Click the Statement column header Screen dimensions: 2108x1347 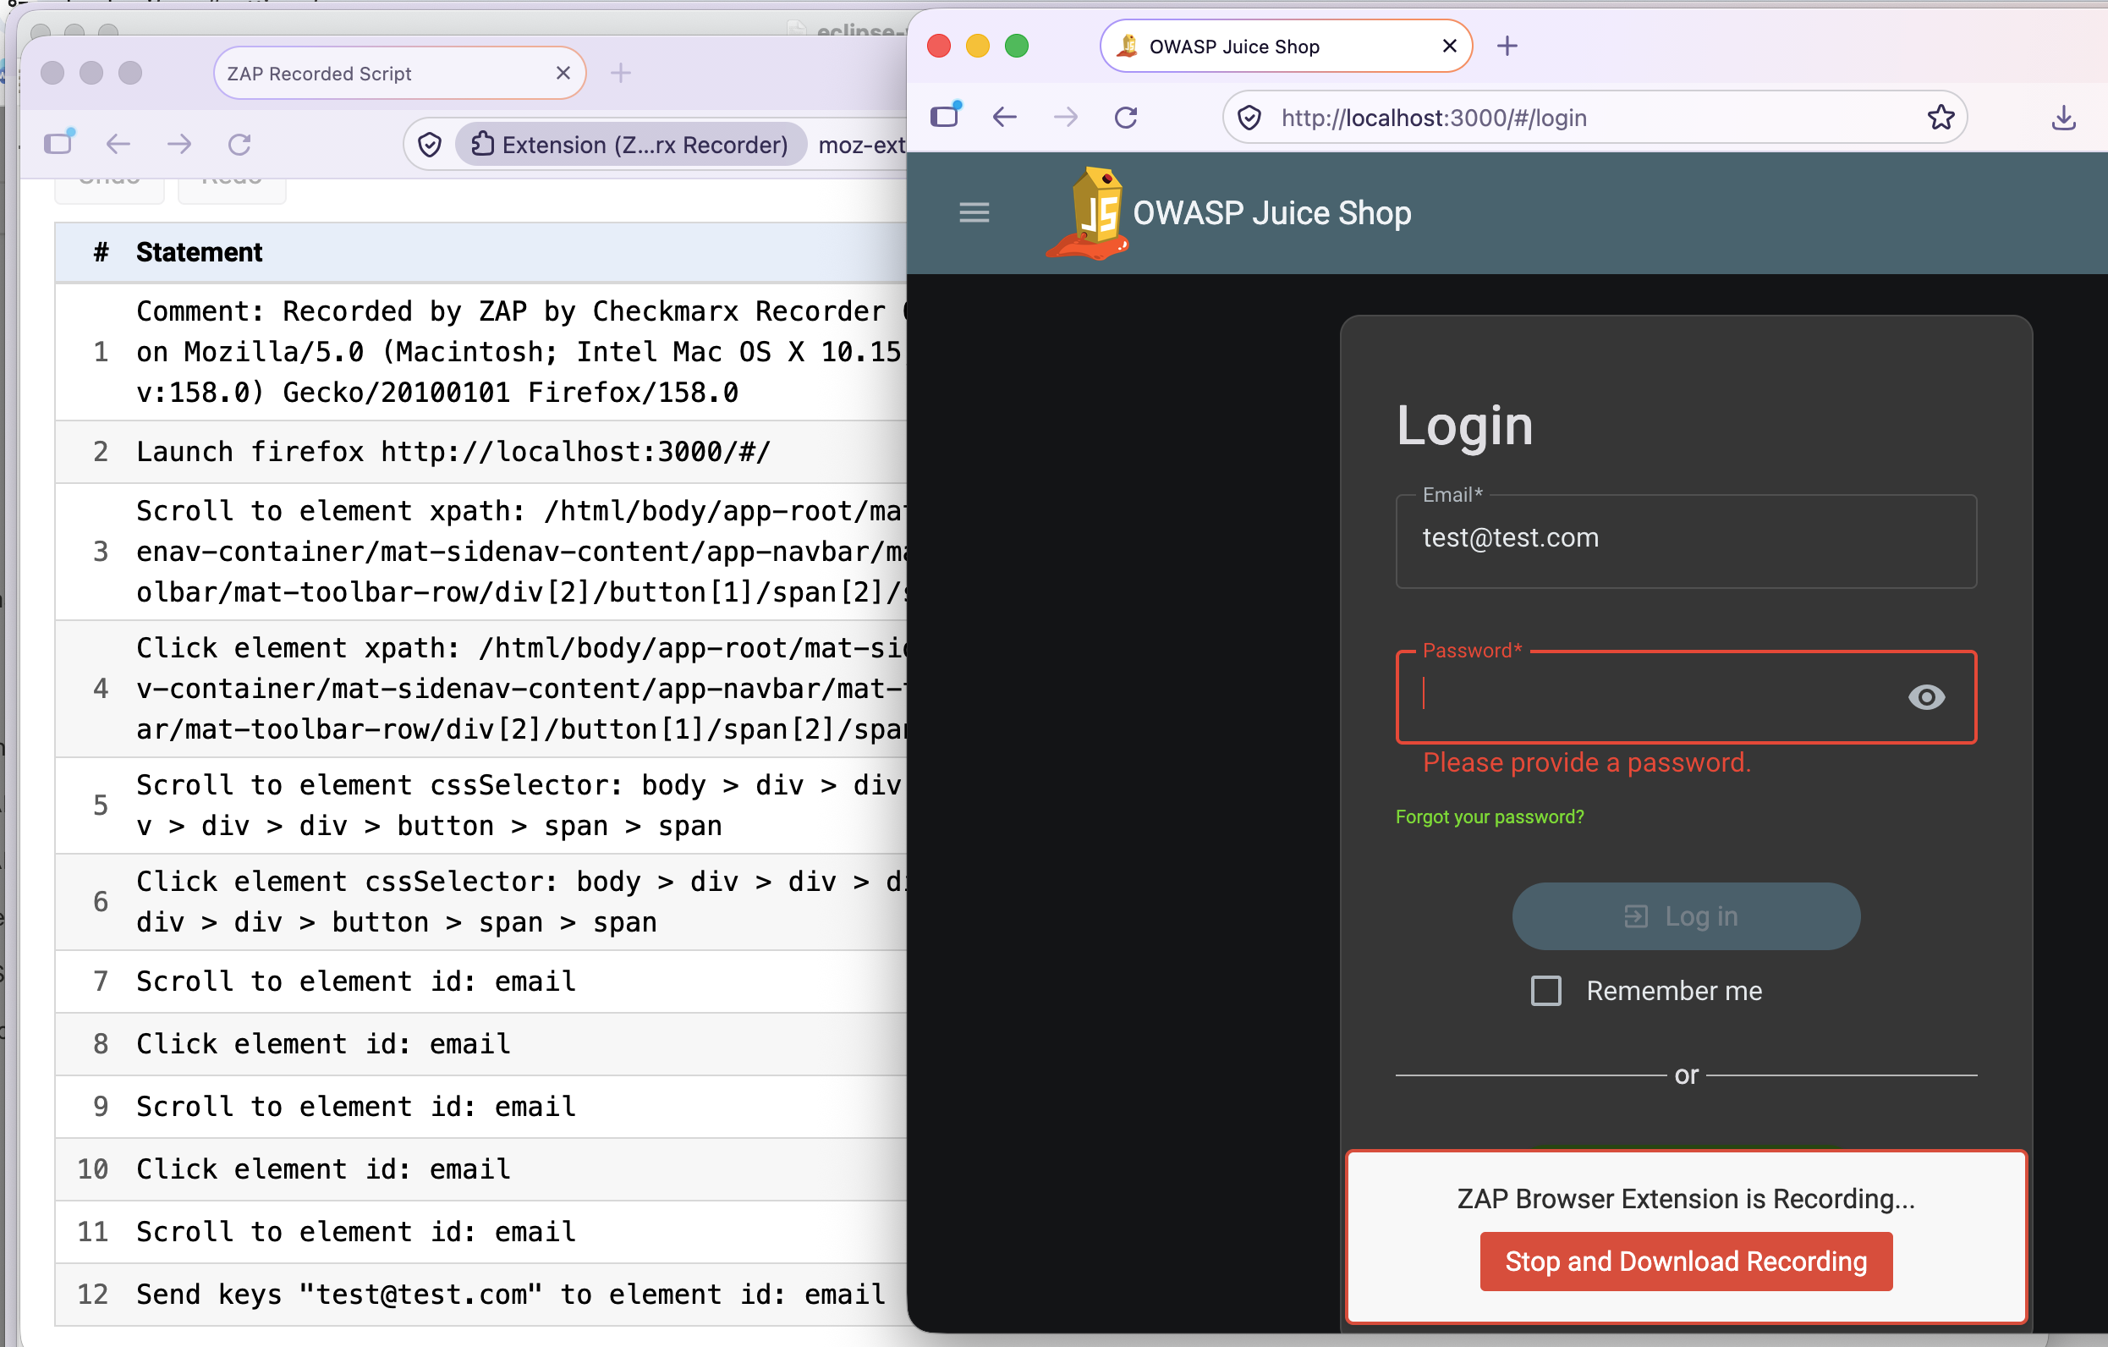click(x=199, y=252)
